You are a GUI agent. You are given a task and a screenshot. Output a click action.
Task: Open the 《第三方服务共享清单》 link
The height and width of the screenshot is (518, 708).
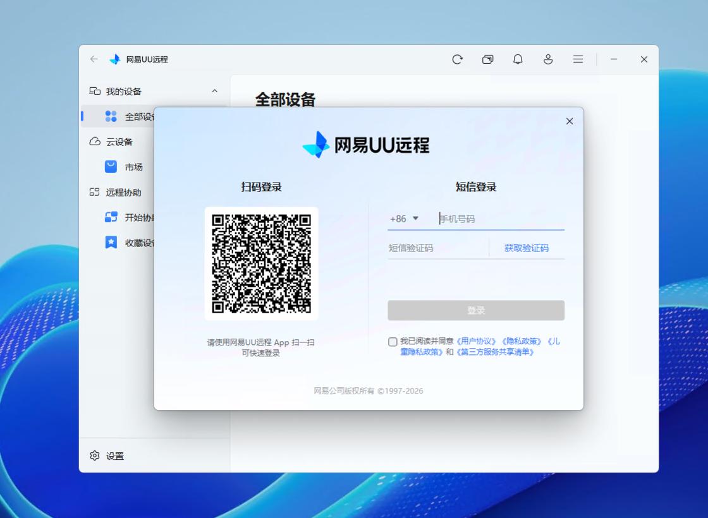496,352
